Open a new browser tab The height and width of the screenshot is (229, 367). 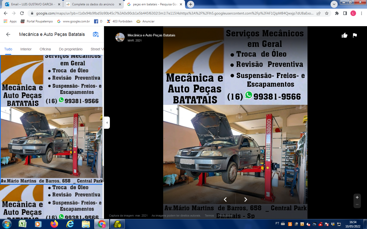point(190,4)
